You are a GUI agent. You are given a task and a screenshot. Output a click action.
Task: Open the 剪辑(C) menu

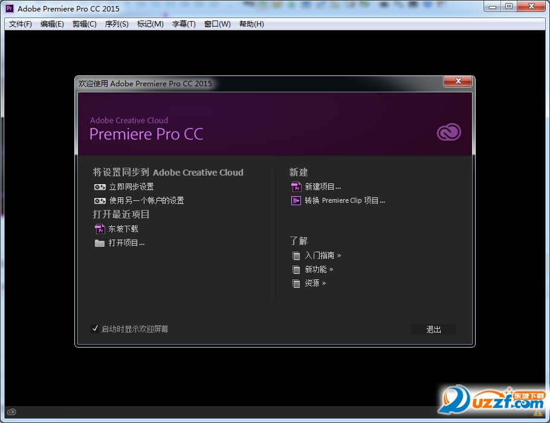point(84,24)
